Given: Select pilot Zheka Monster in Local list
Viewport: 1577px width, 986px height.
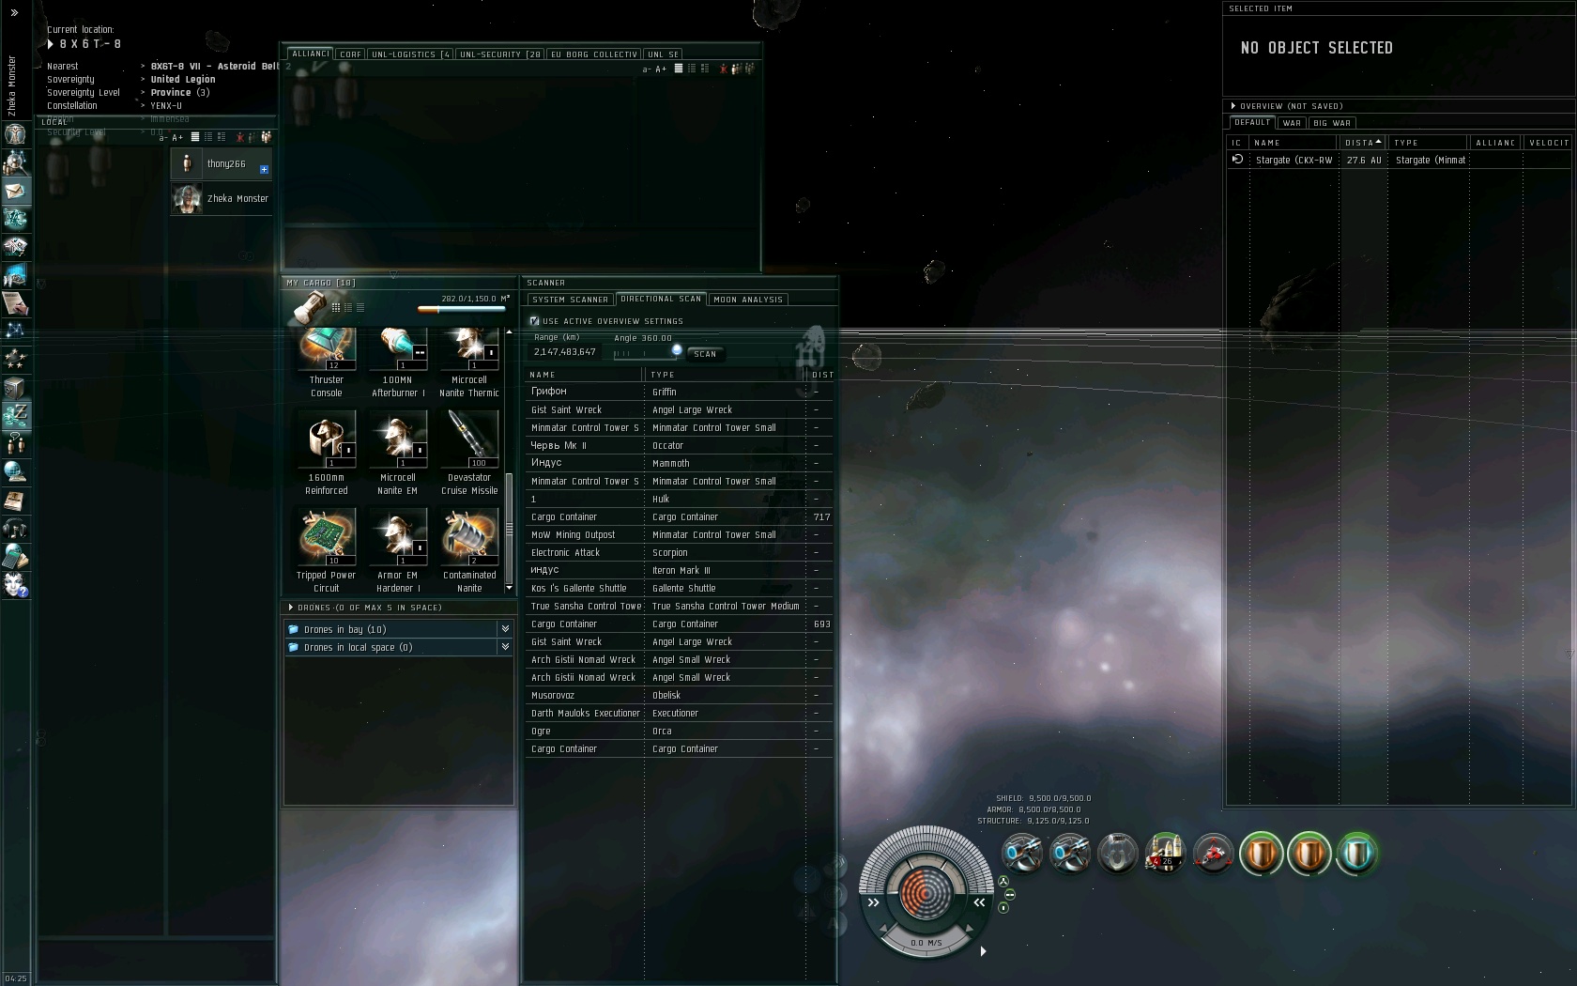Looking at the screenshot, I should (222, 199).
